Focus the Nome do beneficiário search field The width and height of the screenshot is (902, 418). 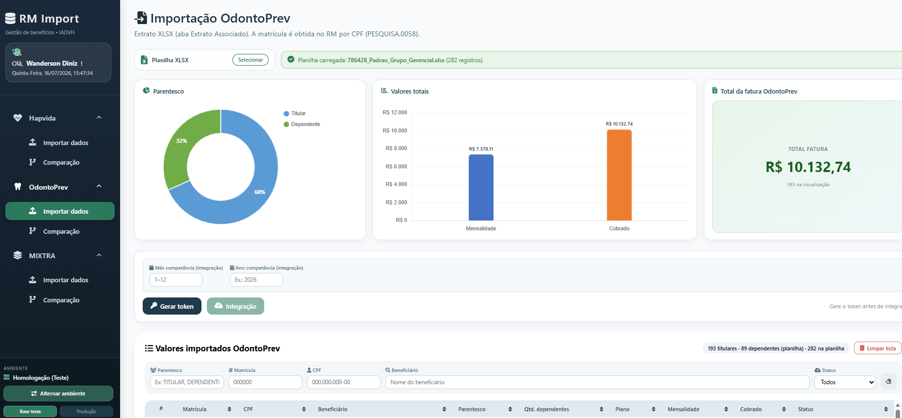tap(598, 382)
